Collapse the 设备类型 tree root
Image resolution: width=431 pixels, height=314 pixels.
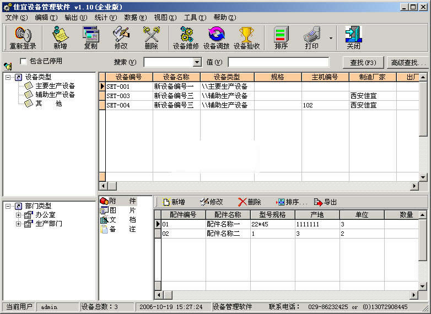[x=8, y=77]
